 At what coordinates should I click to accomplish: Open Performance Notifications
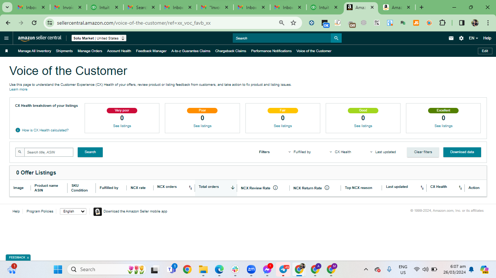tap(271, 51)
